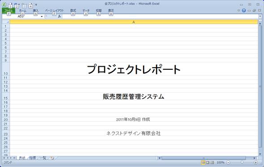The width and height of the screenshot is (264, 167).
Task: Switch to Page Break Preview in status bar
Action: (212, 163)
